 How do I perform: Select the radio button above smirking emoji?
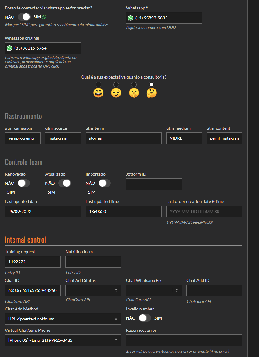pyautogui.click(x=116, y=85)
